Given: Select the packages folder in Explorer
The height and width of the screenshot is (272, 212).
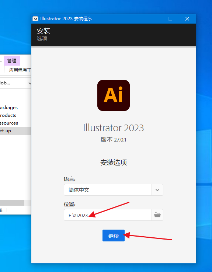Looking at the screenshot, I should coord(9,108).
